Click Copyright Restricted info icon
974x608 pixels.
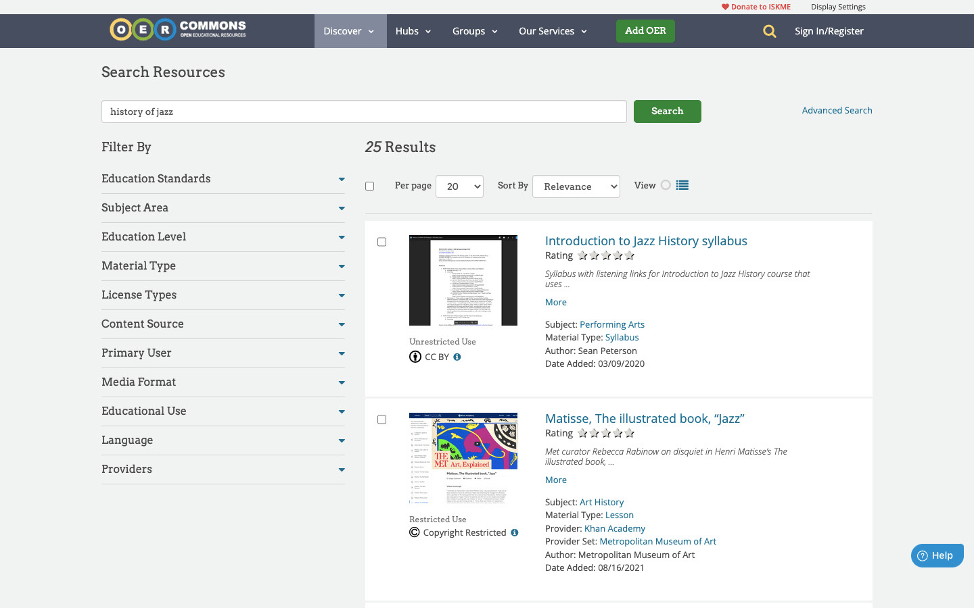pos(515,532)
